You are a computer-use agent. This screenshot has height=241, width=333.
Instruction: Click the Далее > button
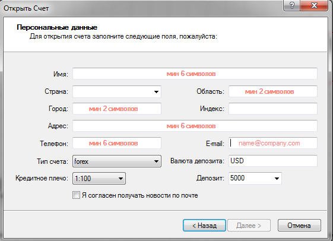pyautogui.click(x=249, y=226)
